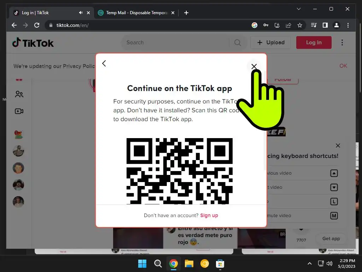Open the taskbar clock and date
362x272 pixels.
[x=347, y=263]
